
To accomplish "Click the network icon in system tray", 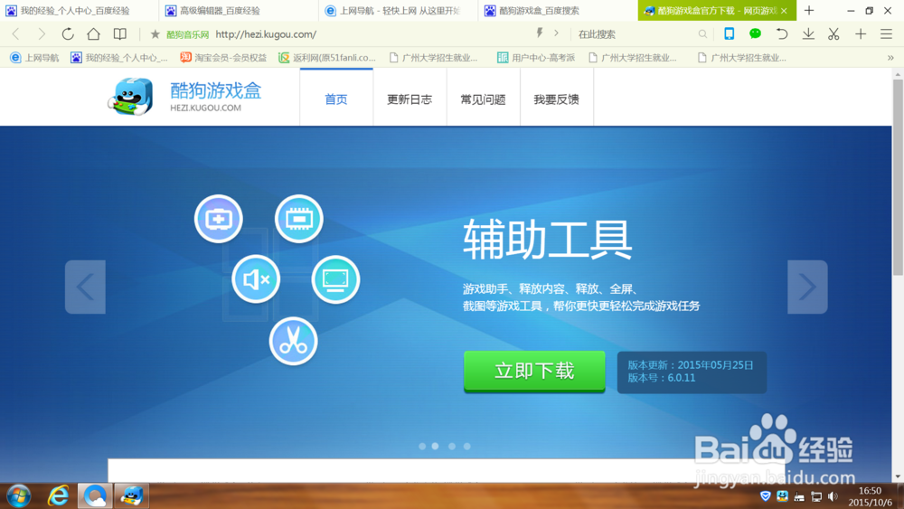I will pyautogui.click(x=816, y=496).
